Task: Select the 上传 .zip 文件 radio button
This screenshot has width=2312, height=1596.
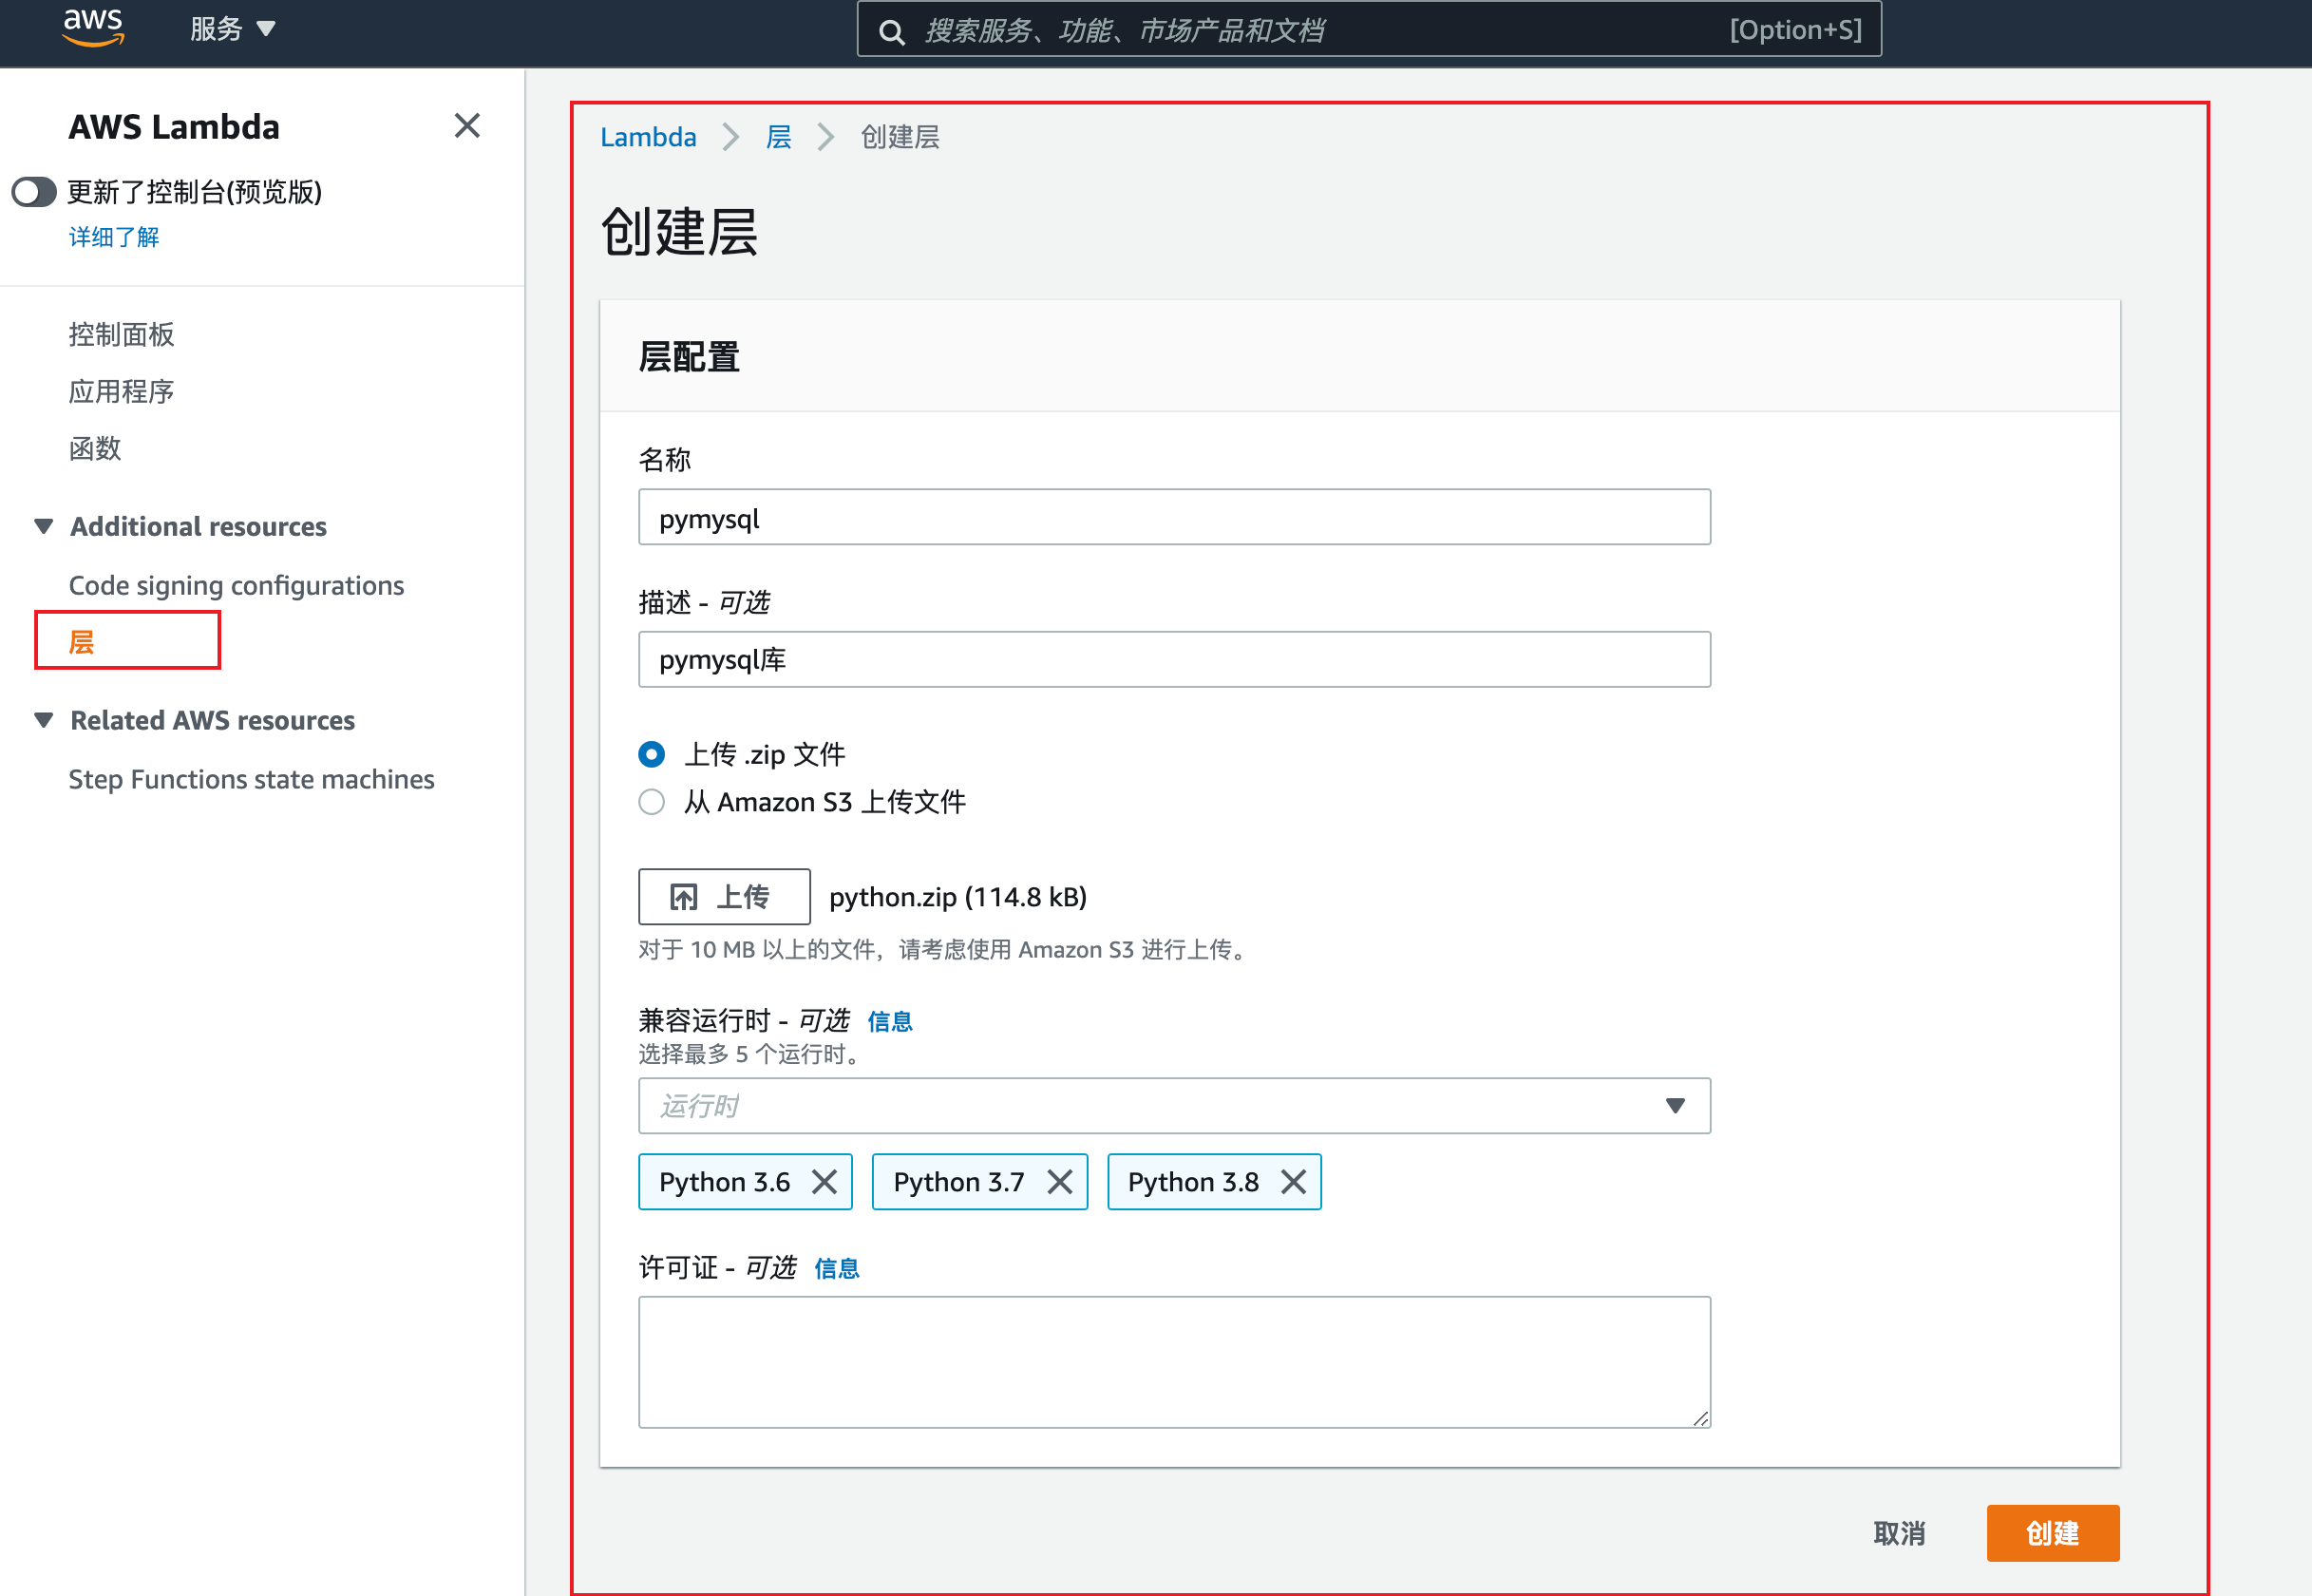Action: pos(651,754)
